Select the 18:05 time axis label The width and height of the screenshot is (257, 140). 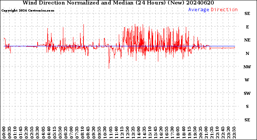(x=178, y=133)
